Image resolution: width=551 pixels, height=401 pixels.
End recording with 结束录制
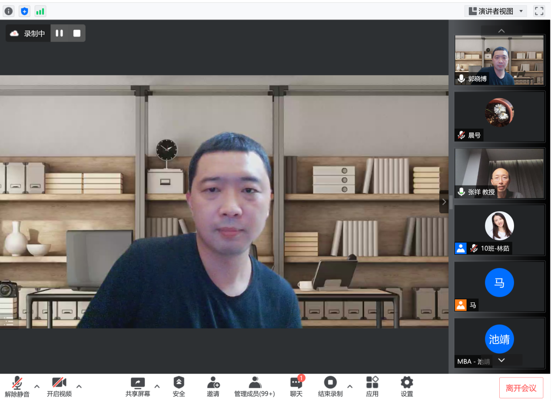(x=330, y=387)
